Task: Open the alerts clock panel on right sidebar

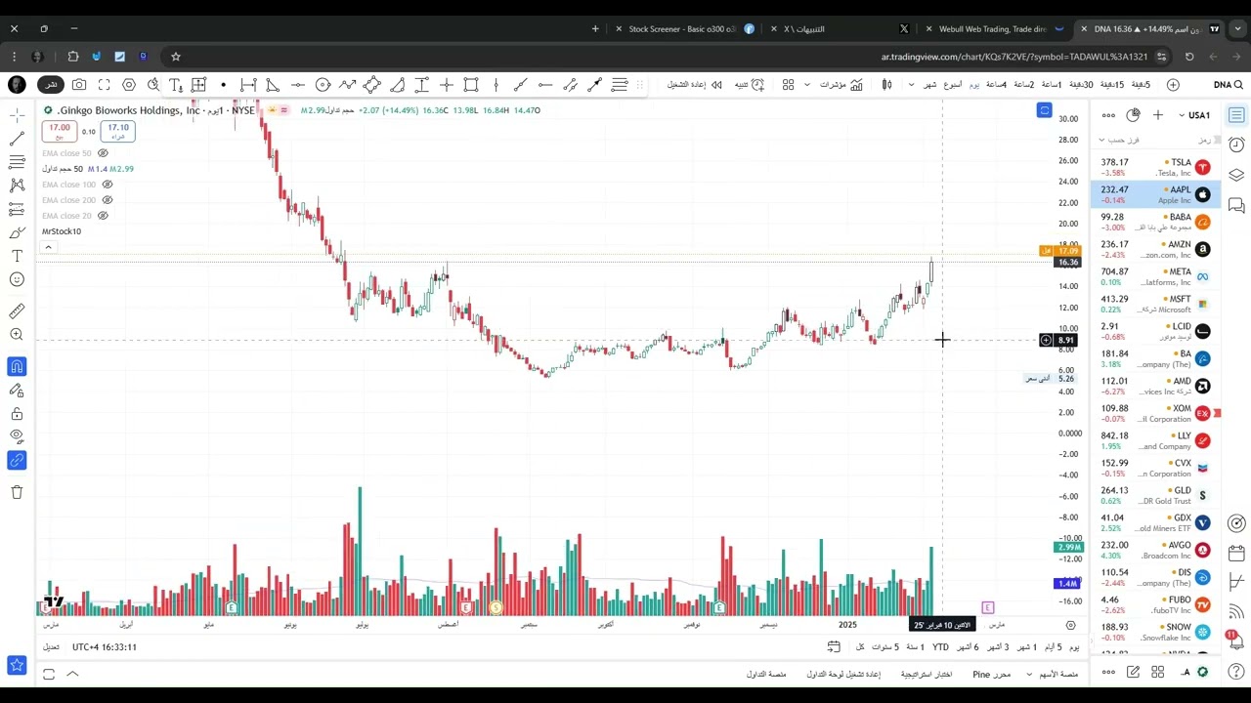Action: (1236, 145)
